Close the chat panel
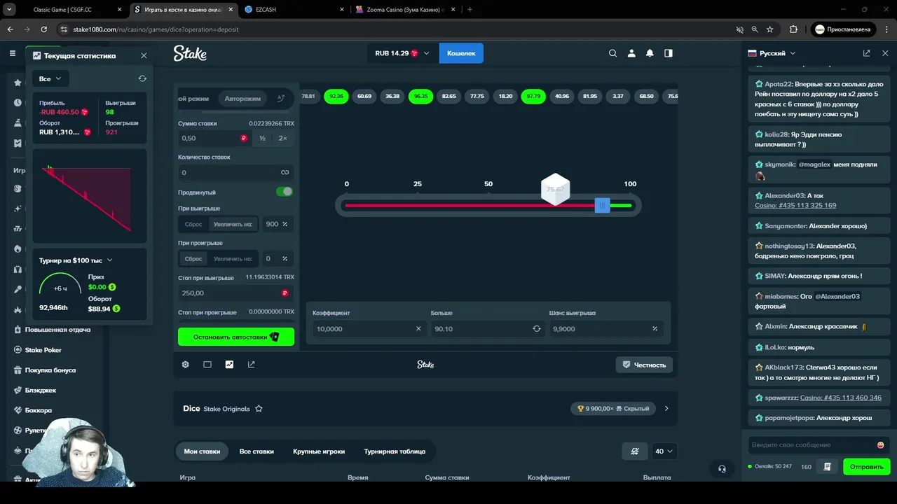Screen dimensions: 897x504 pyautogui.click(x=885, y=53)
